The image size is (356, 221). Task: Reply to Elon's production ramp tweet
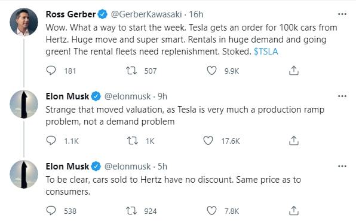(51, 141)
